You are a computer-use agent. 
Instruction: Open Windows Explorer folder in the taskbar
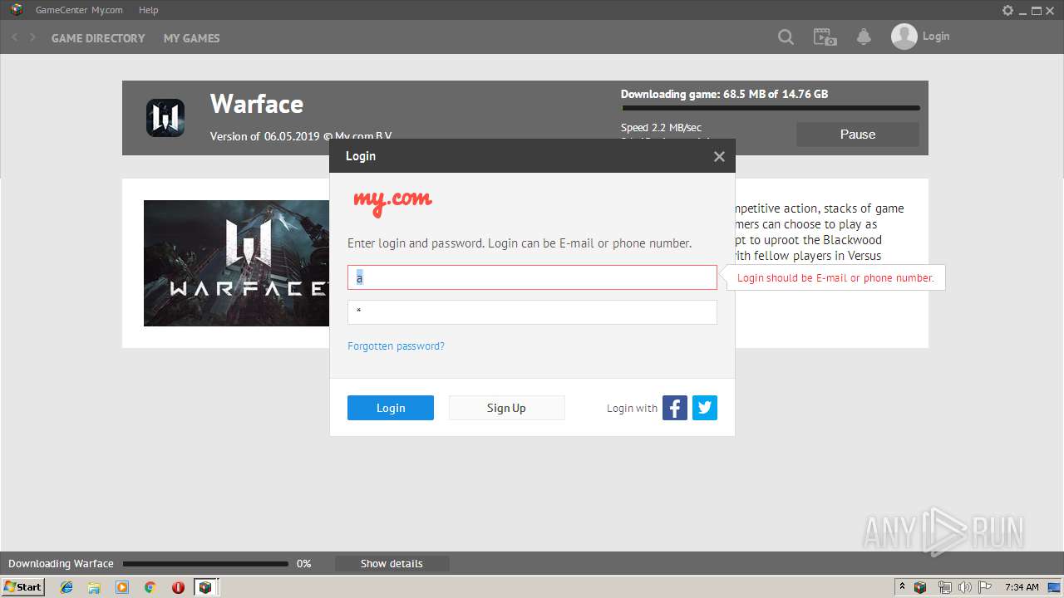(x=94, y=587)
